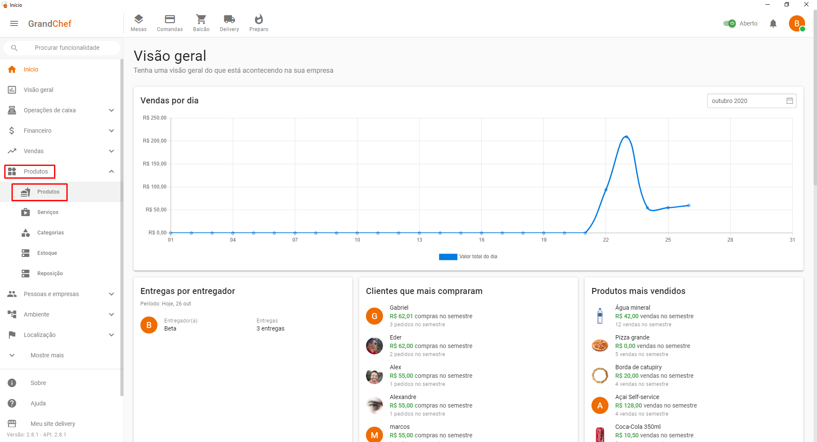Click the Procurar funcionalidade search field
This screenshot has width=817, height=442.
pos(67,48)
